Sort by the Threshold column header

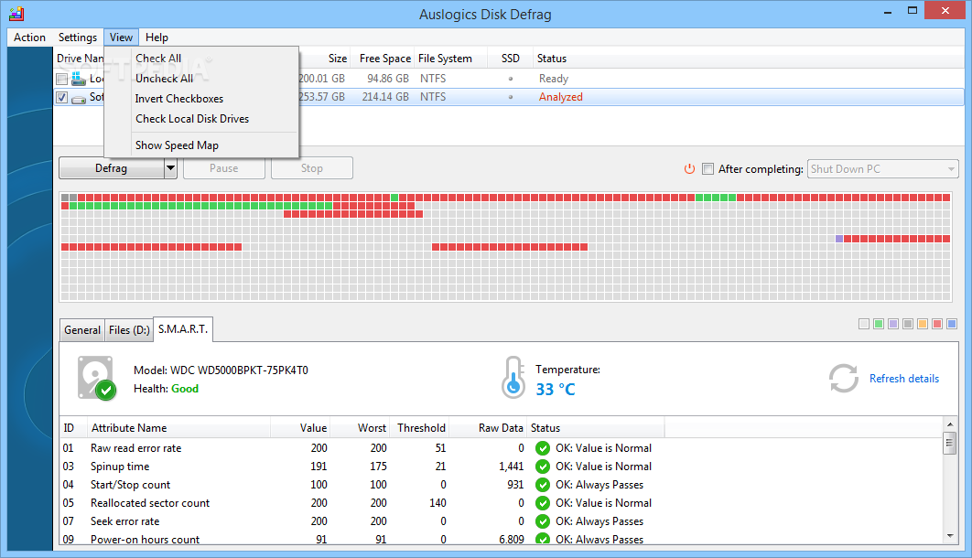[421, 428]
